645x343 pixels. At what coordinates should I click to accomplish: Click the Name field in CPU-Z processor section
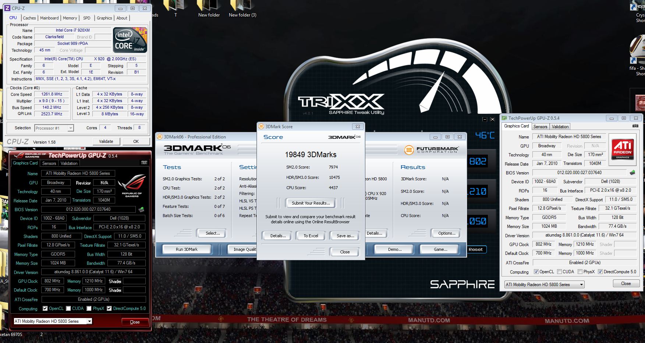click(72, 30)
